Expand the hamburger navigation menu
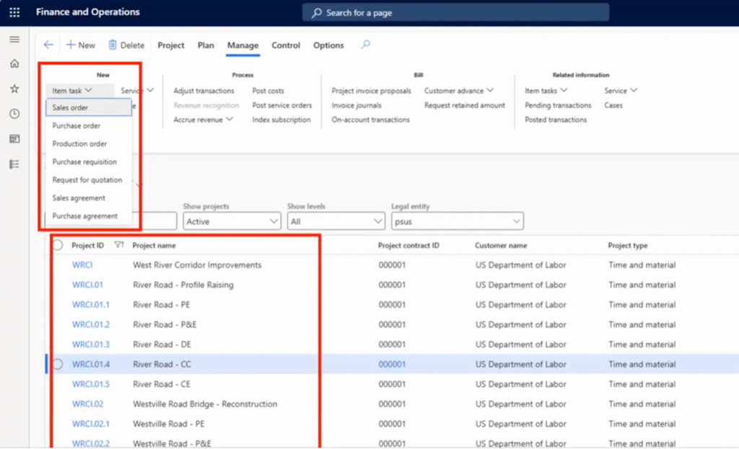 click(x=14, y=39)
